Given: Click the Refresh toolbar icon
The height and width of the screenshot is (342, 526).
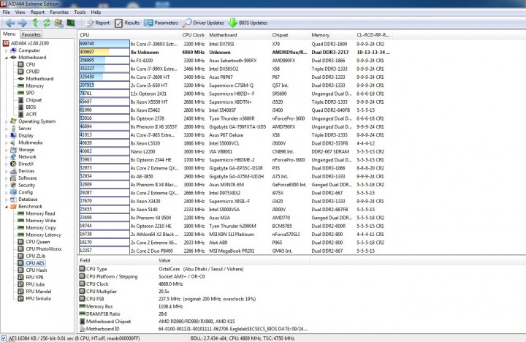Looking at the screenshot, I should (x=47, y=23).
